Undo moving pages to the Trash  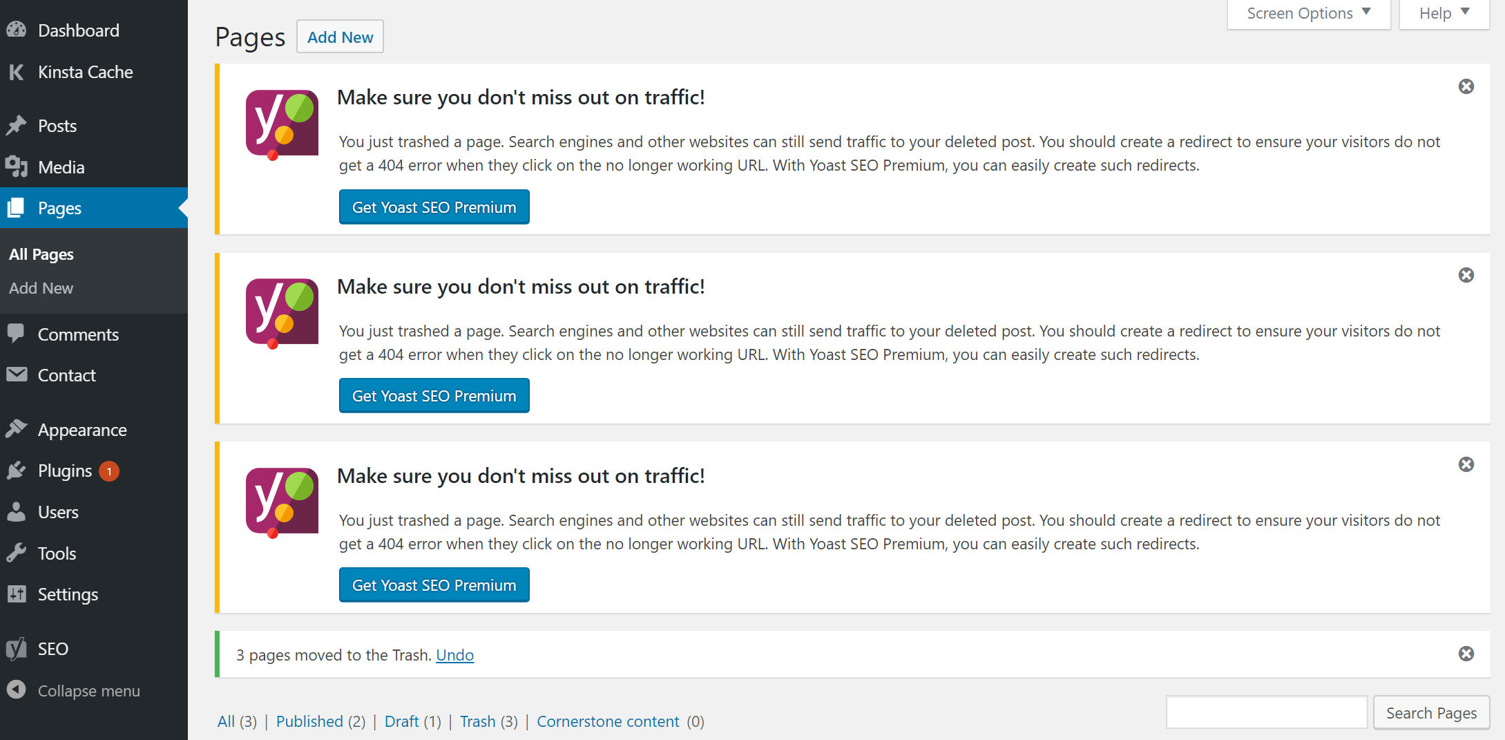pos(454,655)
